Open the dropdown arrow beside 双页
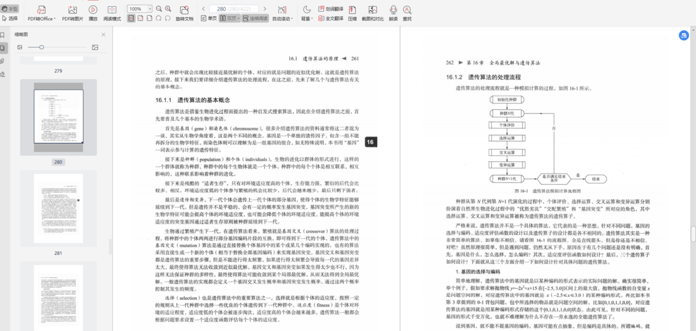 coord(239,18)
